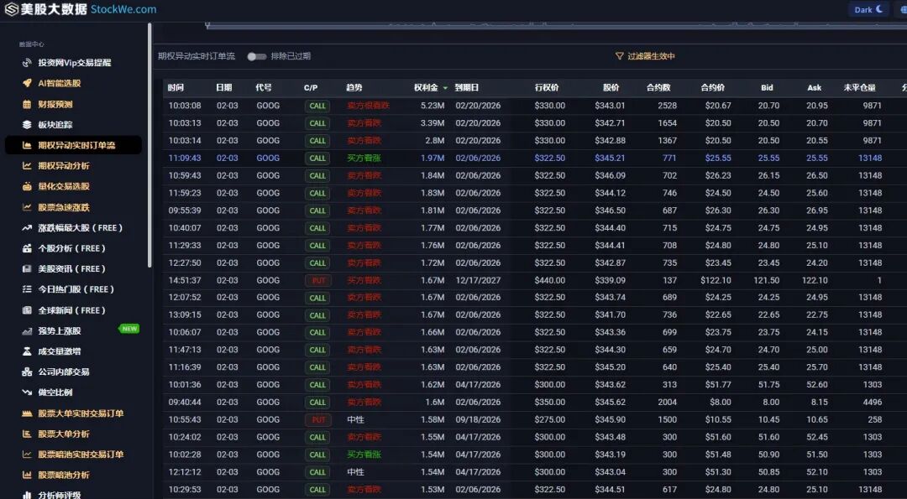
Task: Sort by the 股价 column header
Action: coord(611,88)
